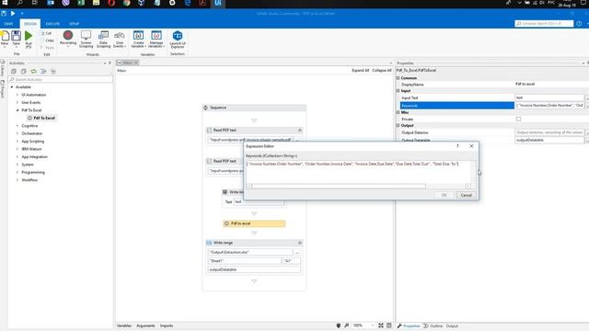Expand the UI Automation tree node
Image resolution: width=589 pixels, height=331 pixels.
[17, 95]
